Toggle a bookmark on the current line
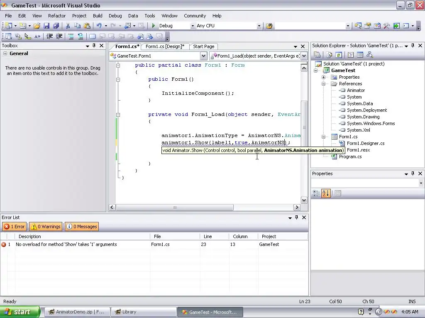Screen dimensions: 425x318 93,36
